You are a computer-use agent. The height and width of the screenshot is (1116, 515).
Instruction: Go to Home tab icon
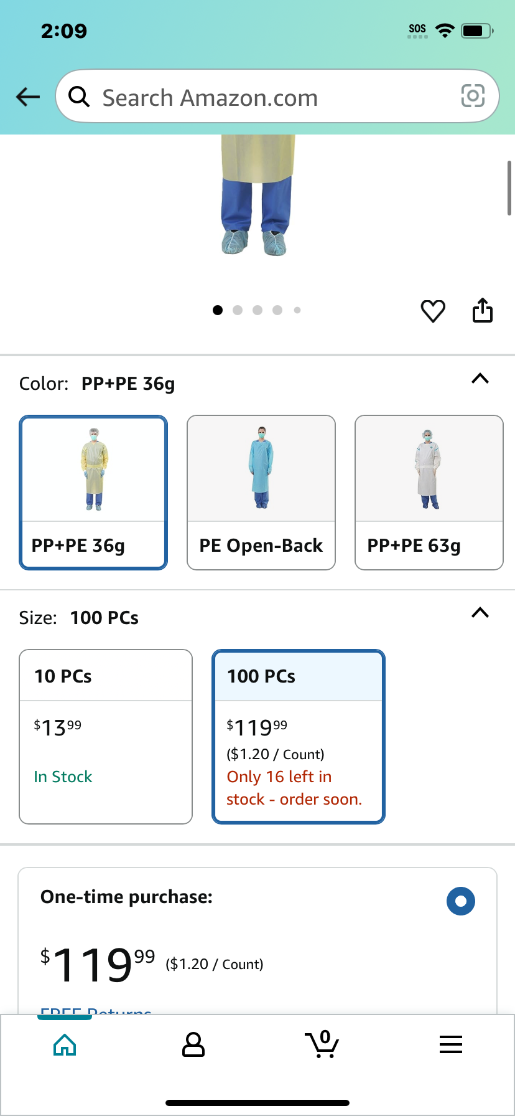coord(65,1044)
